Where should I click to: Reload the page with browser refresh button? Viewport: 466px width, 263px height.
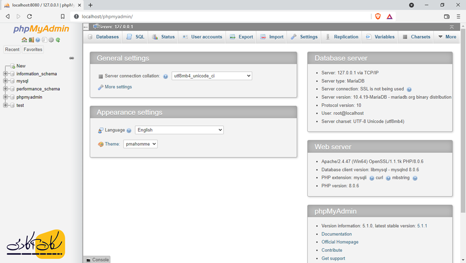tap(29, 17)
